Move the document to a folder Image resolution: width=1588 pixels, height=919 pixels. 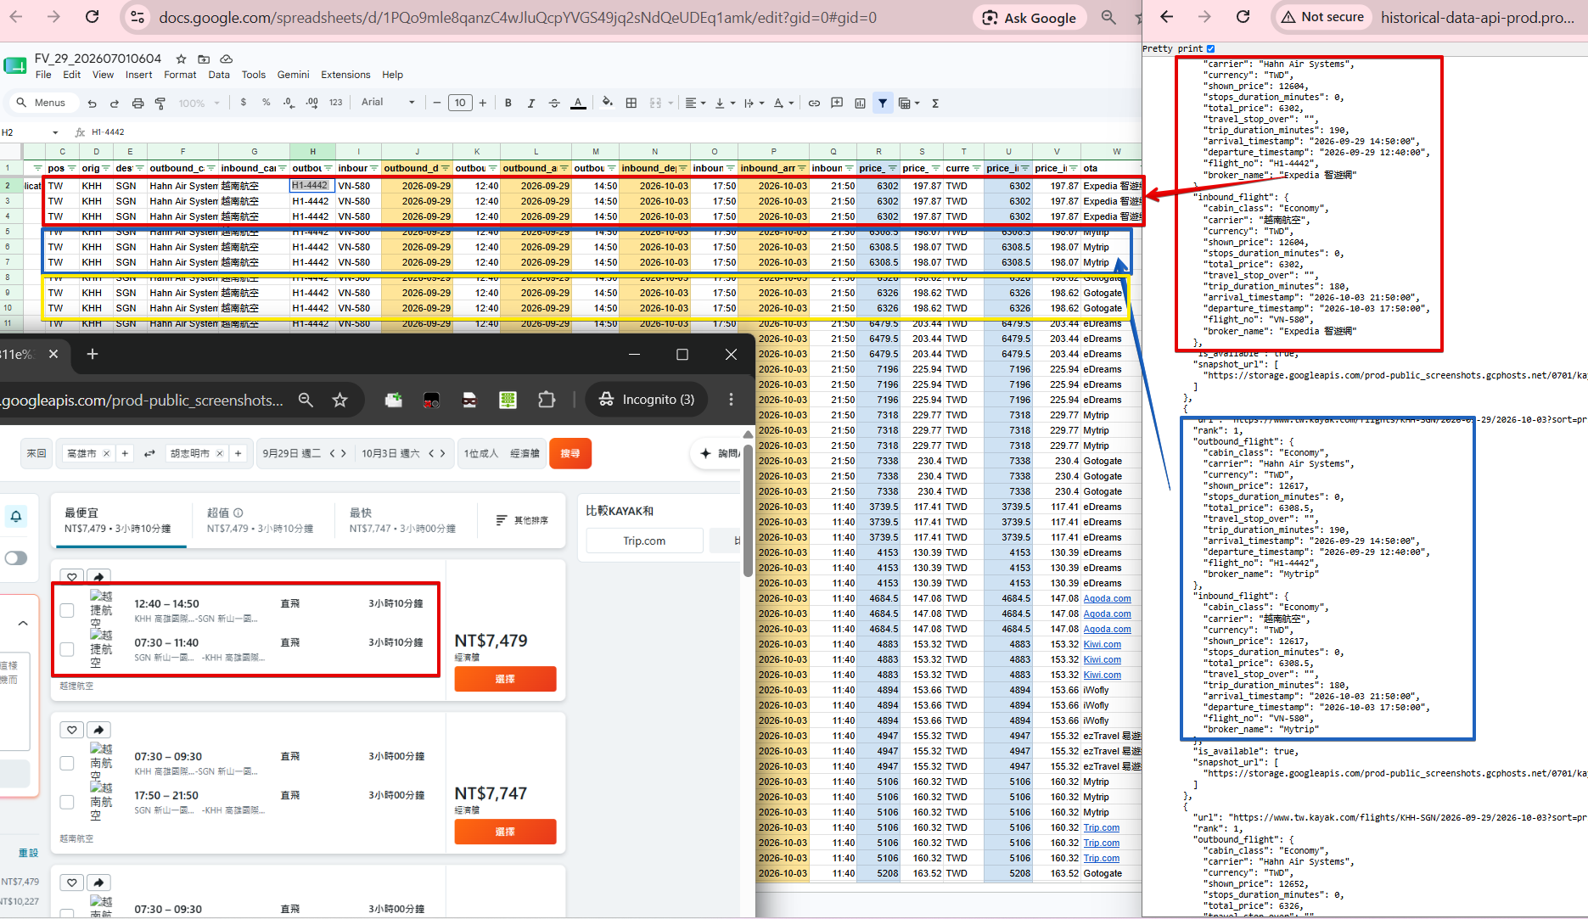click(x=204, y=59)
